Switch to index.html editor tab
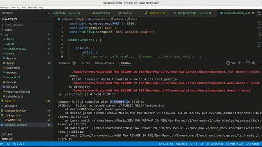 99,13
